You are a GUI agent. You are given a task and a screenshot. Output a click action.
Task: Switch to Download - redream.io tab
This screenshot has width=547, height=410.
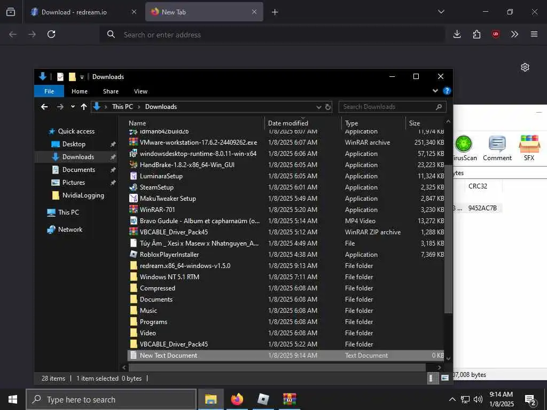pos(84,12)
